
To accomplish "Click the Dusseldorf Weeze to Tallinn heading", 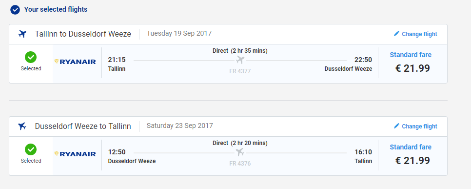I will point(83,126).
